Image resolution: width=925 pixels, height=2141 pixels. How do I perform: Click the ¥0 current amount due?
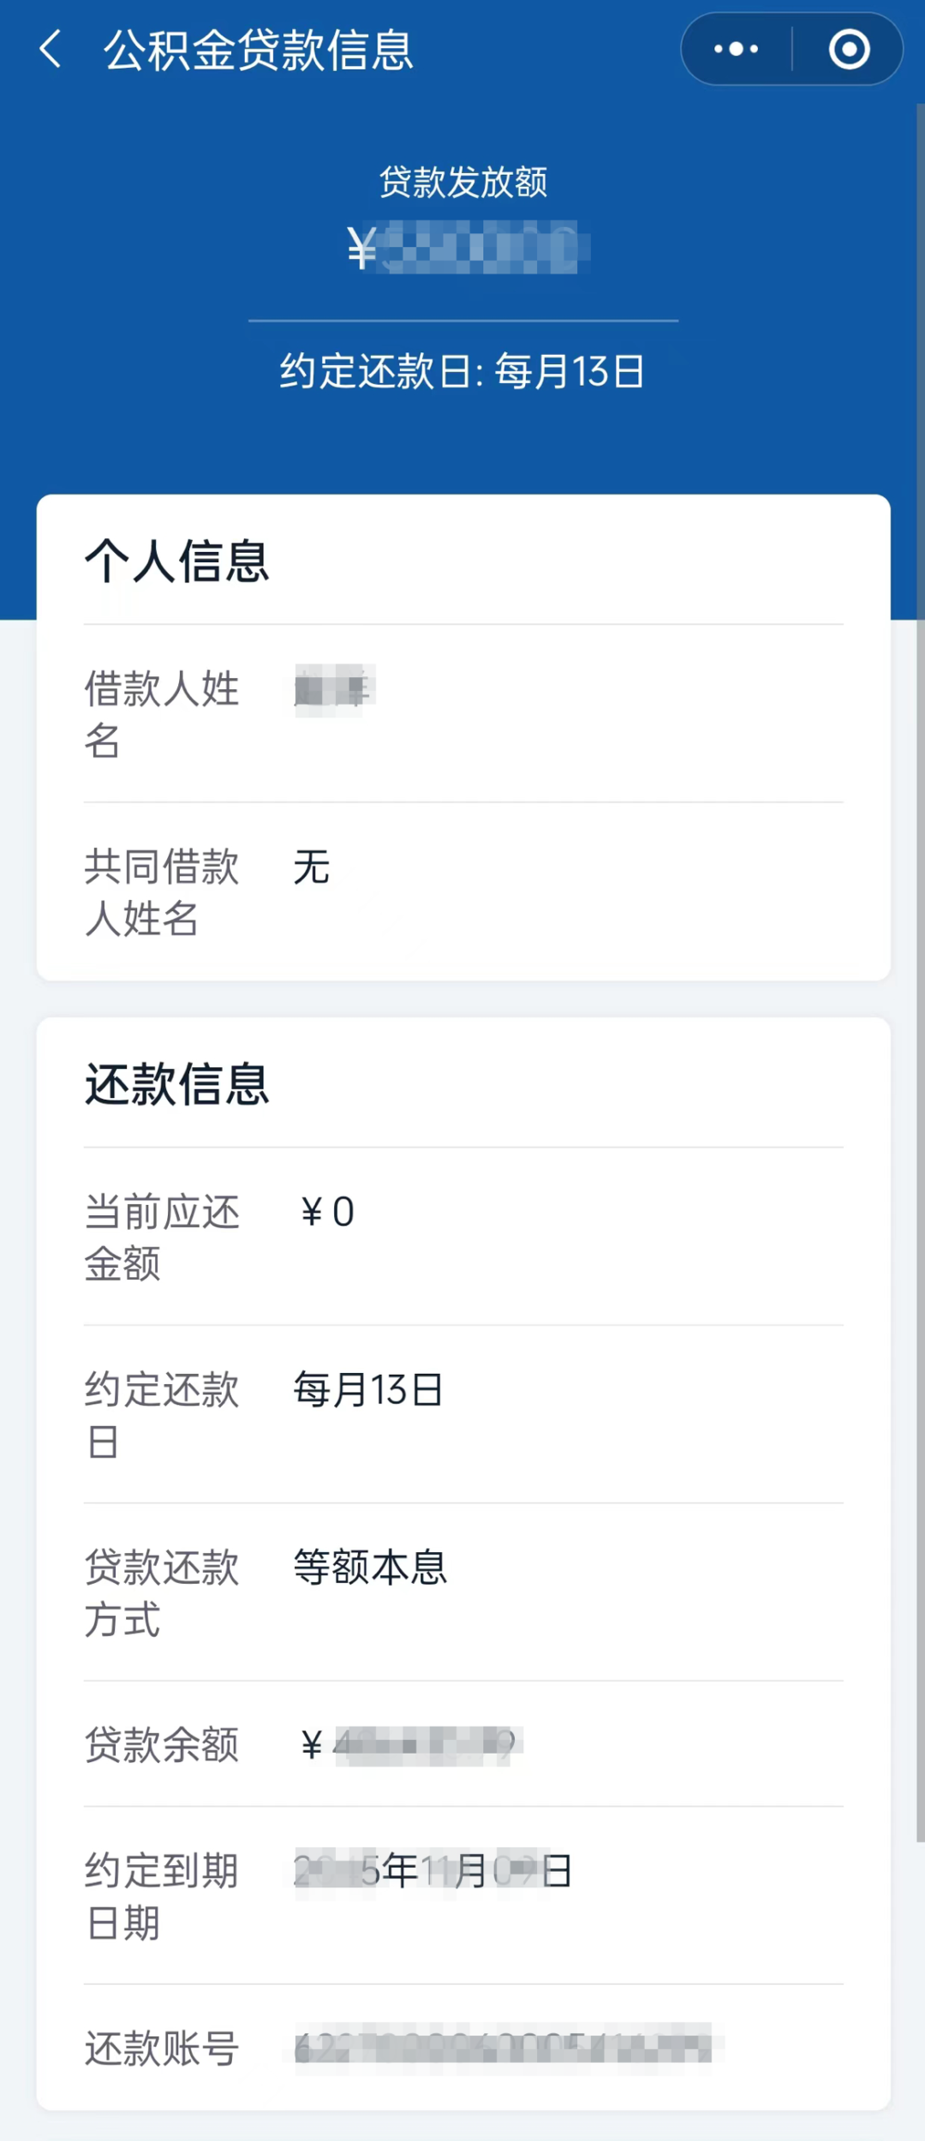pyautogui.click(x=327, y=1212)
